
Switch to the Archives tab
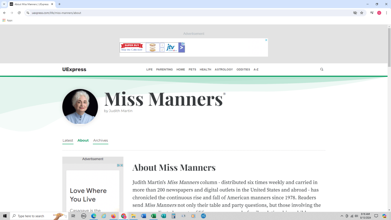pos(100,141)
